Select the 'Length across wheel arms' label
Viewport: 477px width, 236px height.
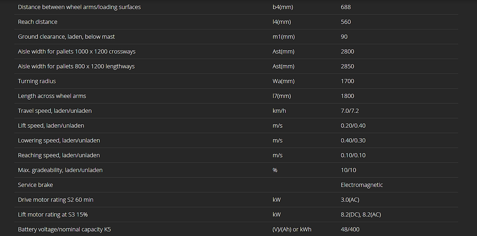[52, 96]
